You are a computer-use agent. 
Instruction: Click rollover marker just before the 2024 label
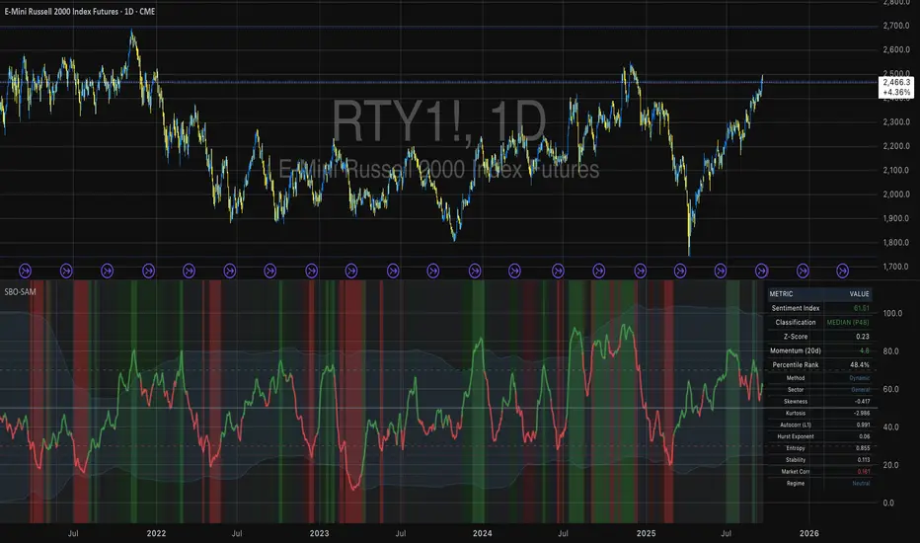pos(475,271)
